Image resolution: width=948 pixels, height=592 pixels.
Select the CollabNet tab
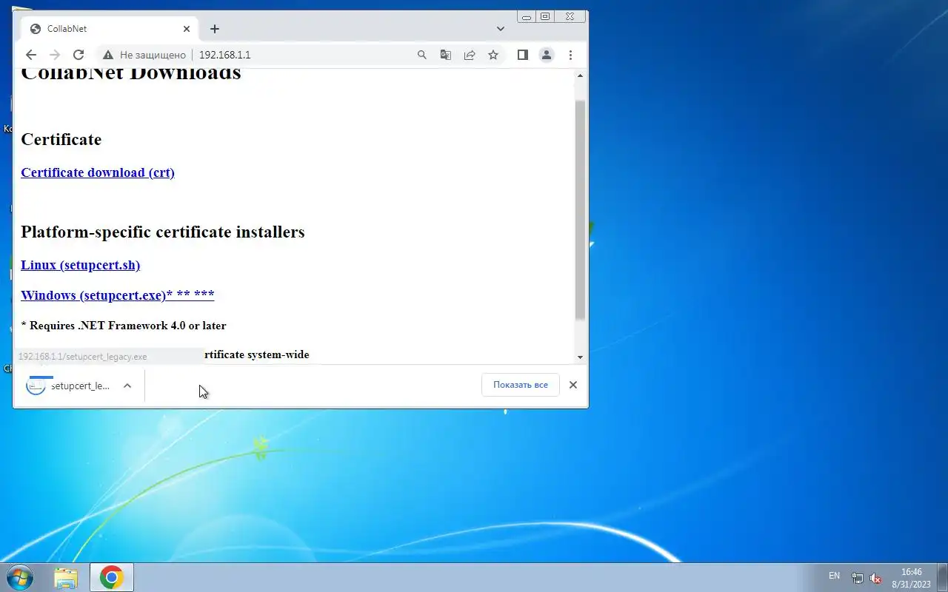point(110,29)
